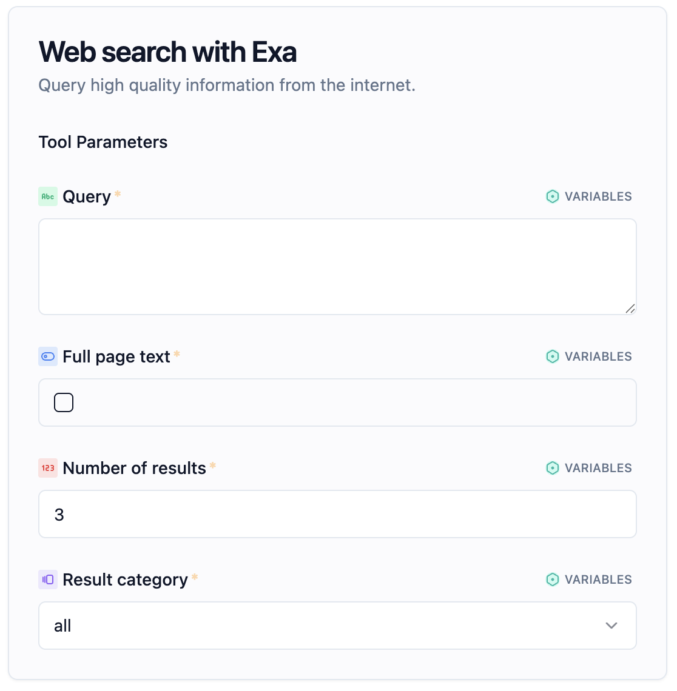
Task: Click the green hexagon icon next to Query VARIABLES
Action: pyautogui.click(x=553, y=196)
